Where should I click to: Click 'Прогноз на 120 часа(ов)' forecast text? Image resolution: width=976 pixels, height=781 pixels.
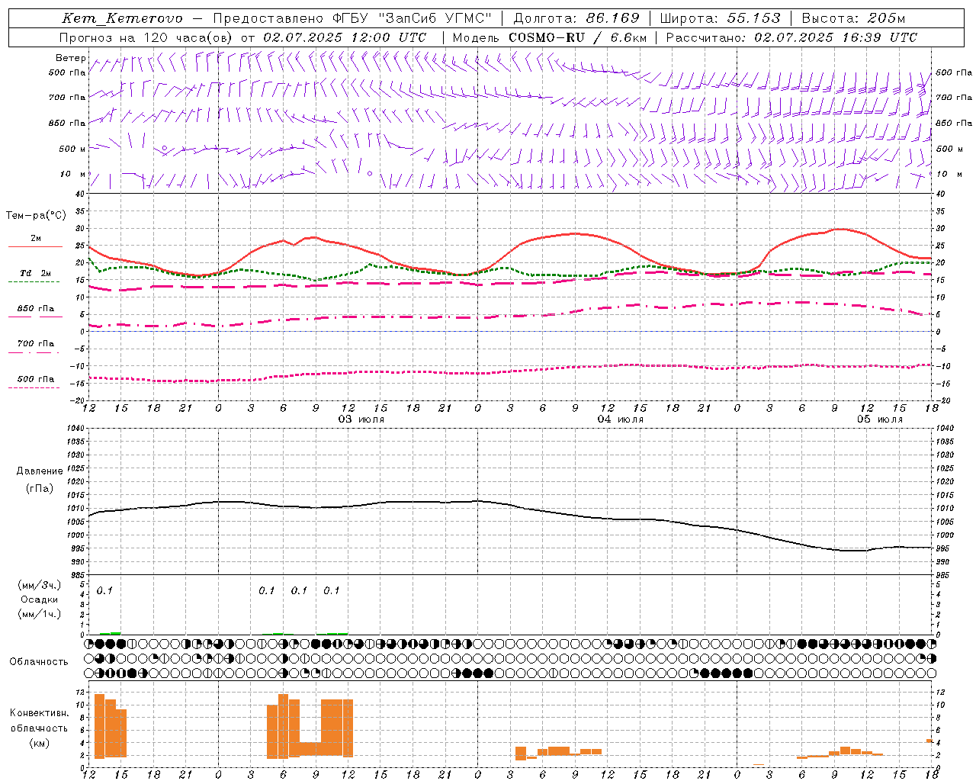(x=147, y=37)
